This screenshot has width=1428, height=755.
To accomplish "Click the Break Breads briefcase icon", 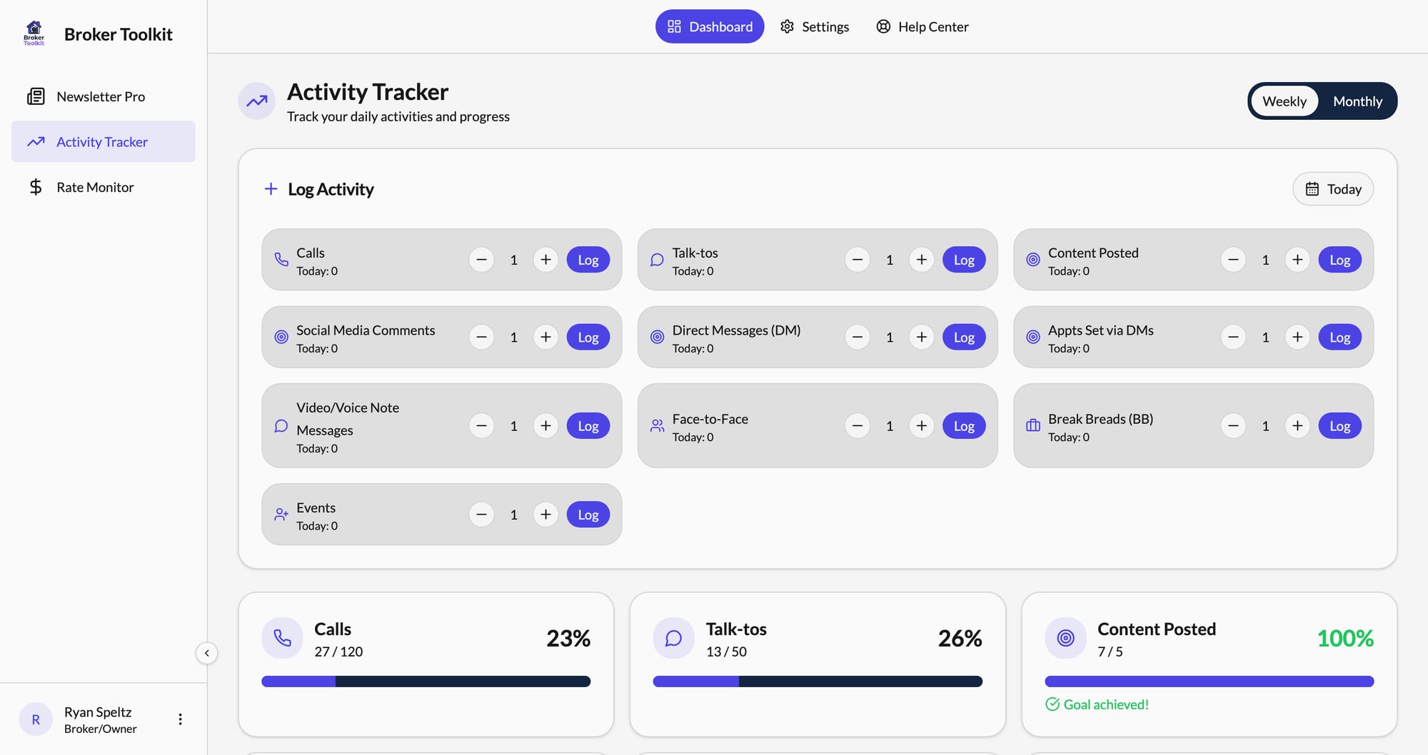I will click(1032, 425).
